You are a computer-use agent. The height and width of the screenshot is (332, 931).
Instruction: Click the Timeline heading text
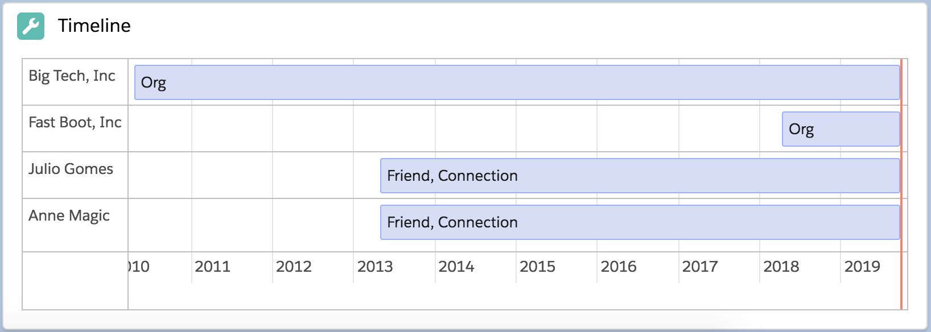[93, 25]
